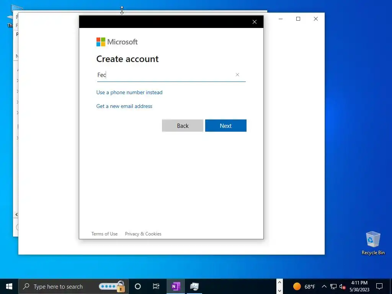Switch to the taskbar app next to OneNote

pos(194,286)
